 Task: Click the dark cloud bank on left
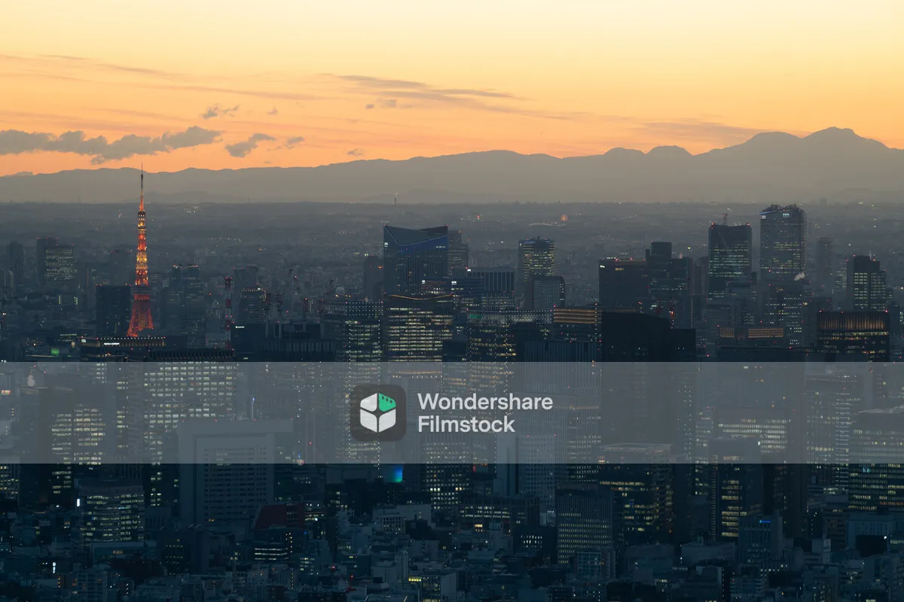coord(105,143)
